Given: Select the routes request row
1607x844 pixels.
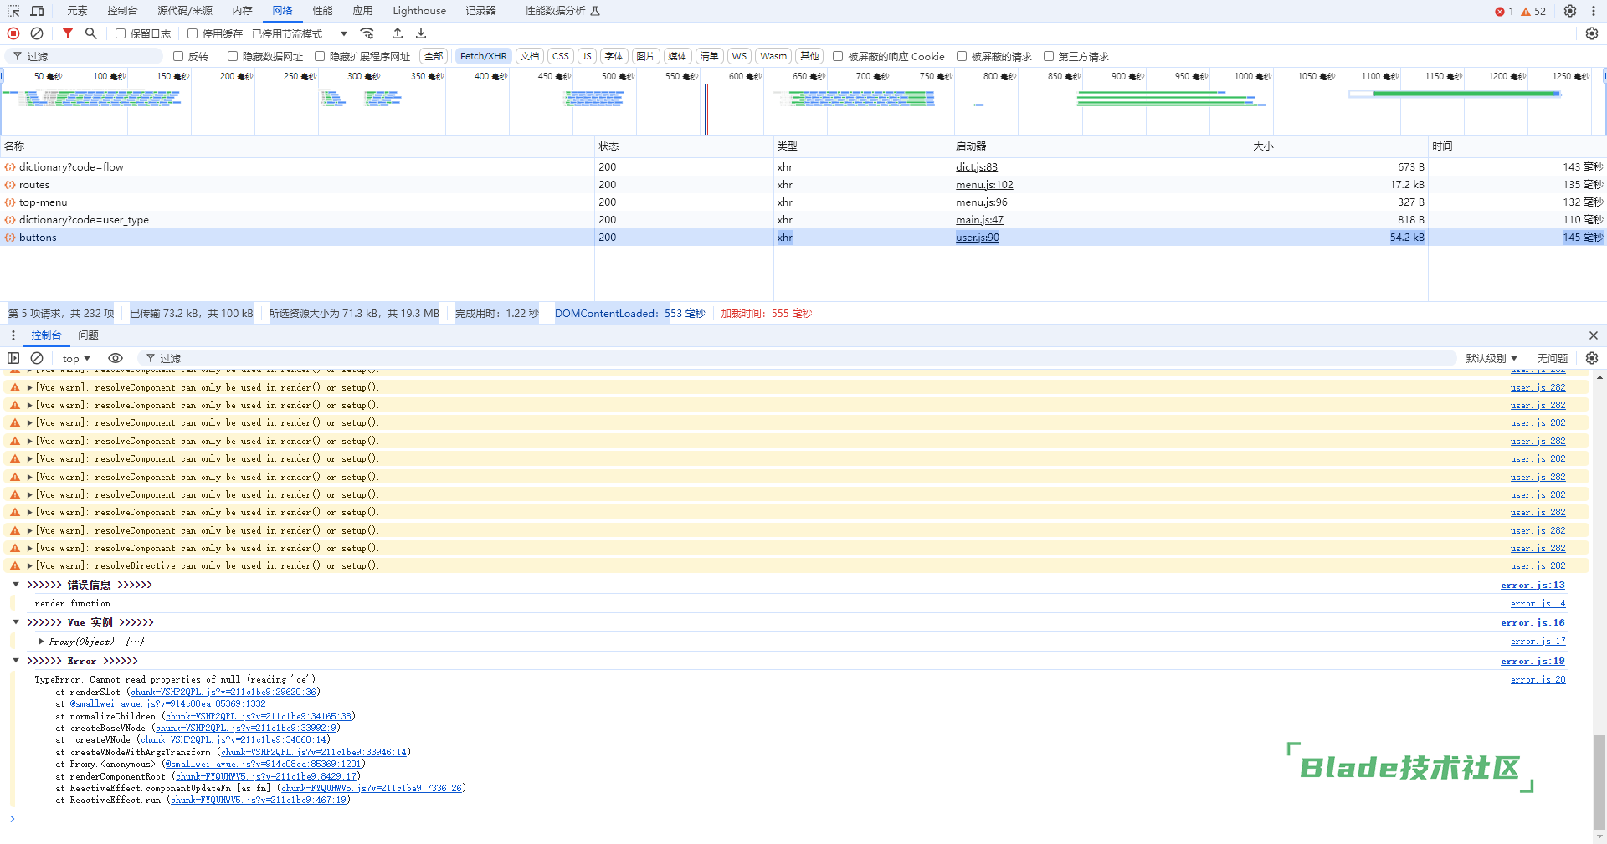Looking at the screenshot, I should (x=803, y=185).
